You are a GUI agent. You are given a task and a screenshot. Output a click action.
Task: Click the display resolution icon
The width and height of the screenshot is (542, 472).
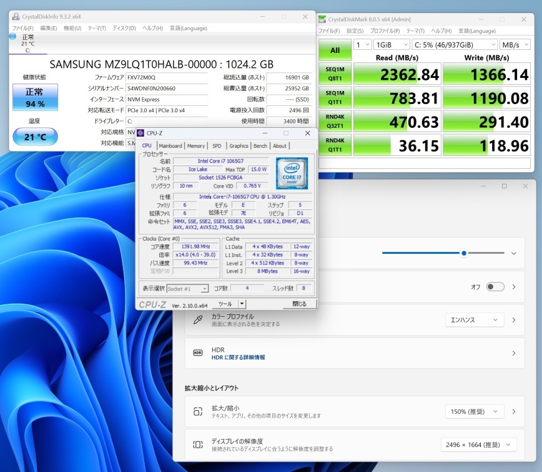198,445
